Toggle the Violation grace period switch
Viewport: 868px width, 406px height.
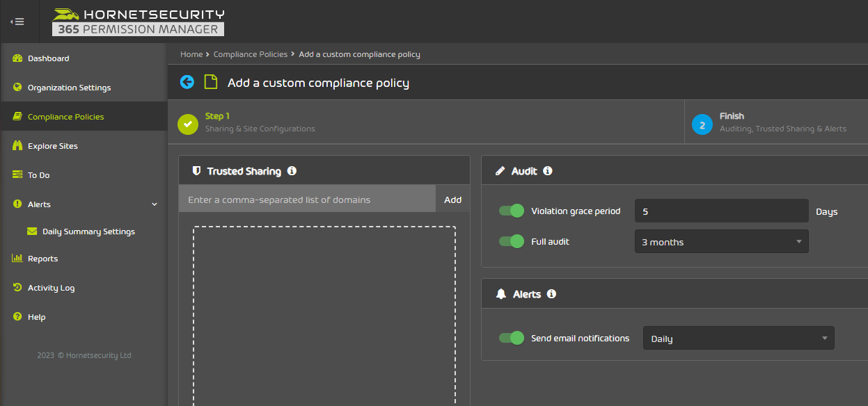coord(512,211)
